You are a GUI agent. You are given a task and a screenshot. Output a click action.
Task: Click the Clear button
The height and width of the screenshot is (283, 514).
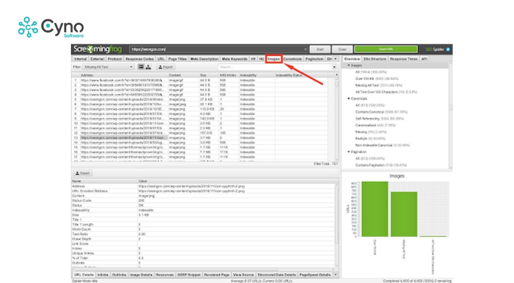point(343,49)
